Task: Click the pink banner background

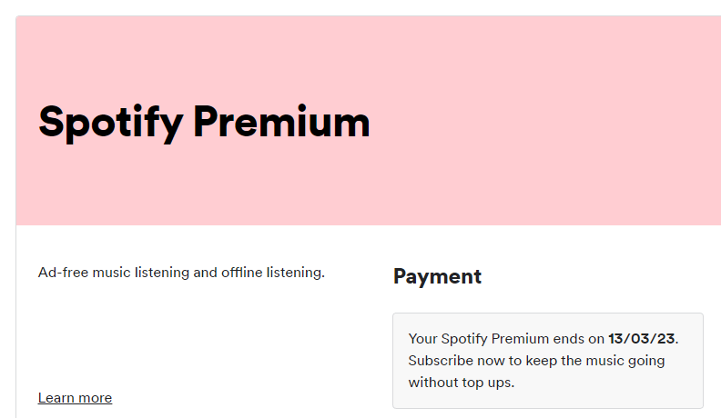Action: click(x=546, y=118)
